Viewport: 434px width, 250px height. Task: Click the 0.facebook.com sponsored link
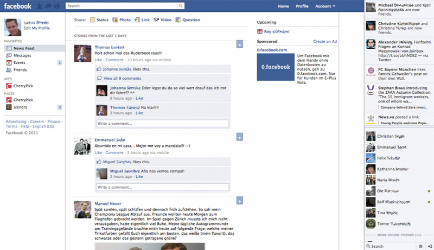[x=272, y=50]
